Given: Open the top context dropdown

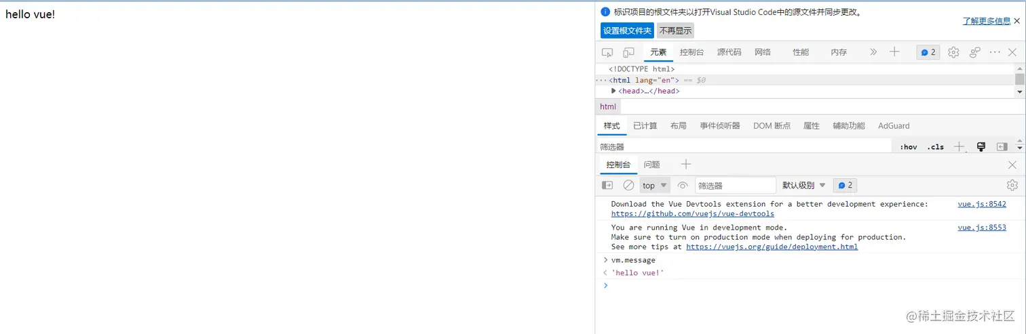Looking at the screenshot, I should coord(655,185).
